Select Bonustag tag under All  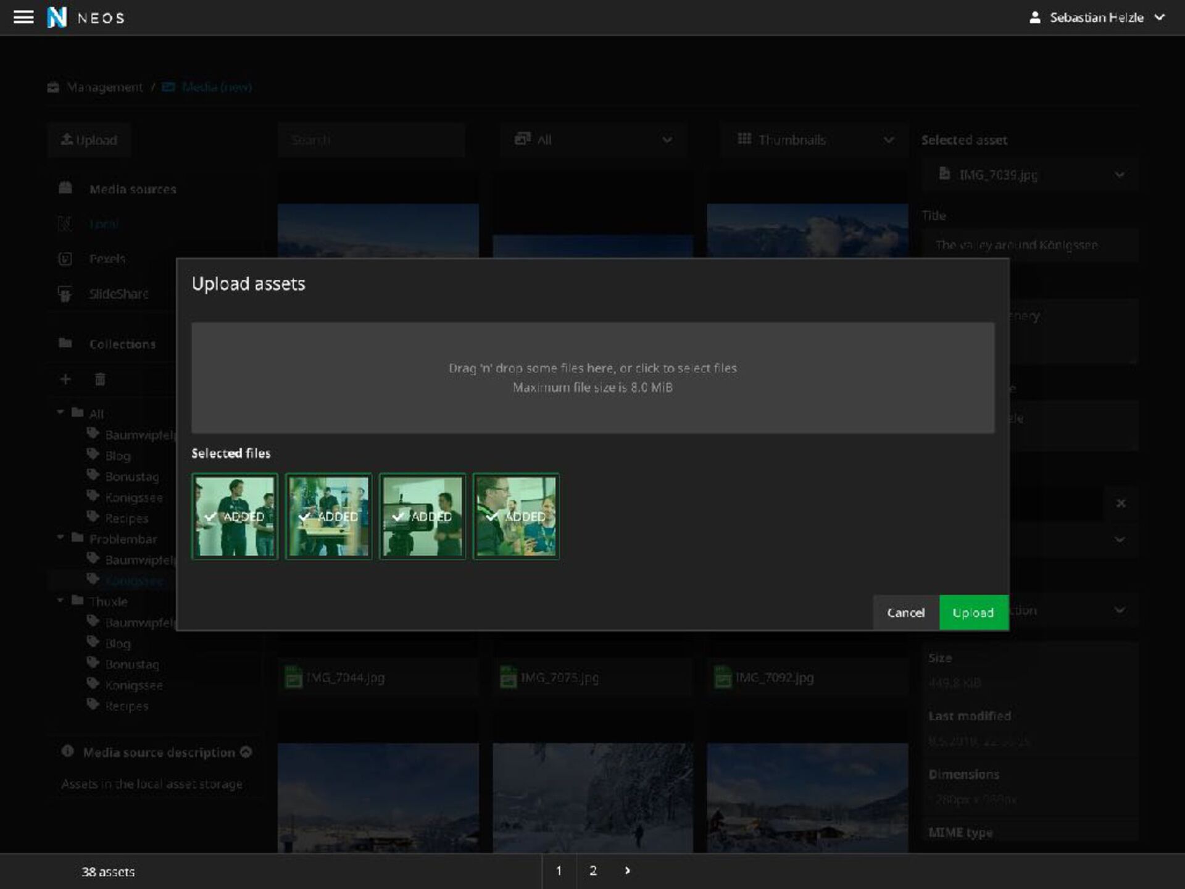pos(132,477)
